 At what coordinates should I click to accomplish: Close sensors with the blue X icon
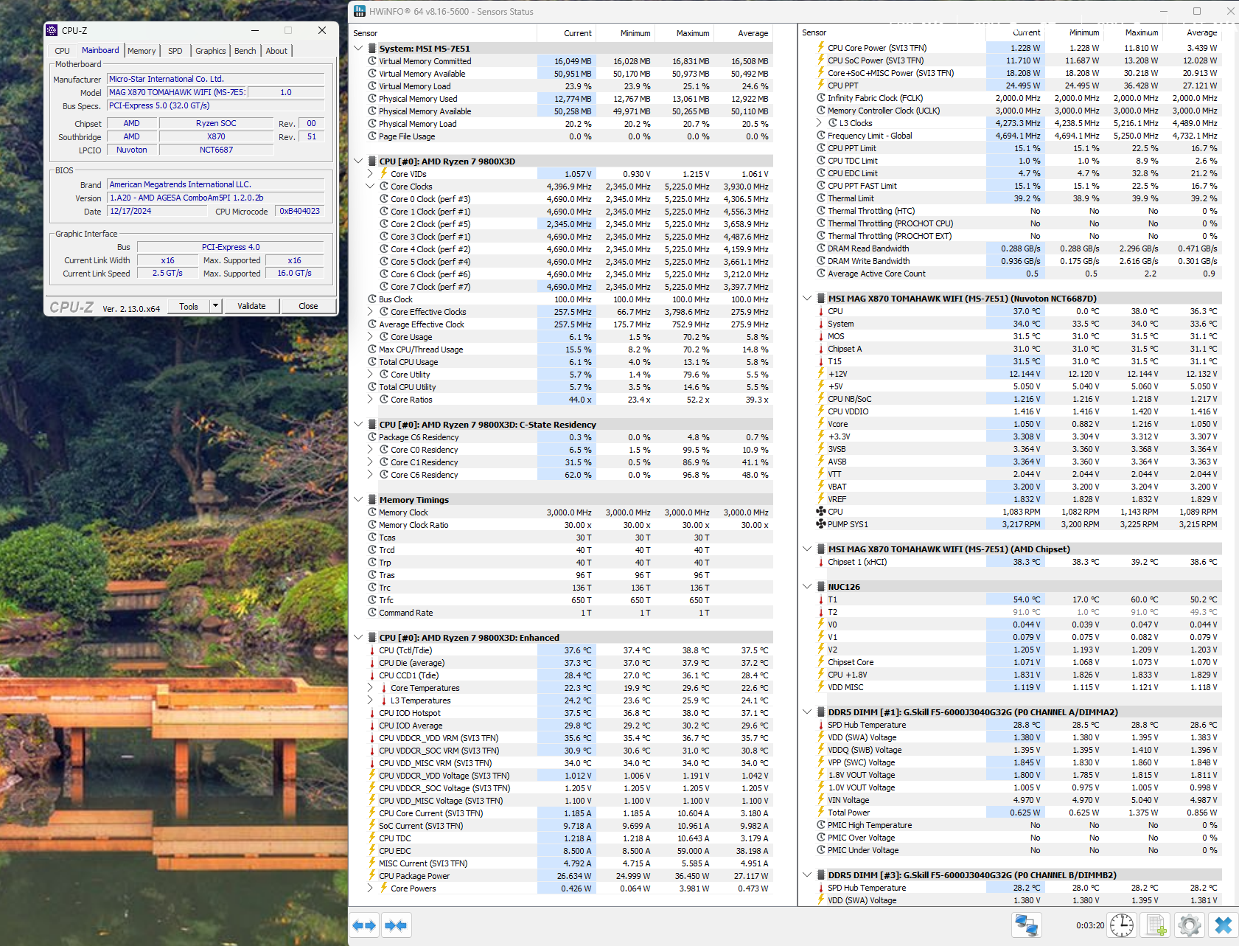tap(1224, 925)
